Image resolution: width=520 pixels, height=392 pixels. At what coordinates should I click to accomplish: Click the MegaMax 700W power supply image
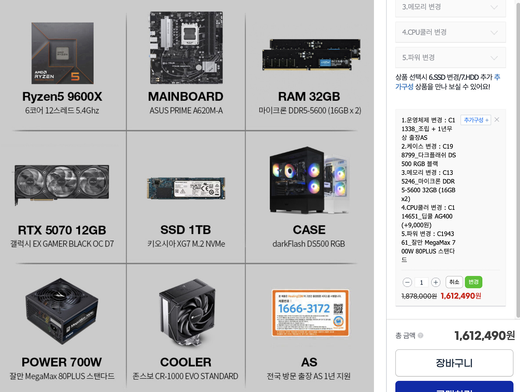[62, 311]
